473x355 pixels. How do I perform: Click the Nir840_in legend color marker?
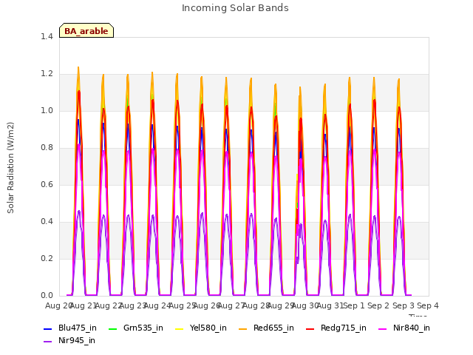(383, 328)
